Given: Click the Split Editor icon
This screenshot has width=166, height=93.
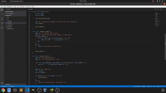Looking at the screenshot, I should click(x=161, y=9).
